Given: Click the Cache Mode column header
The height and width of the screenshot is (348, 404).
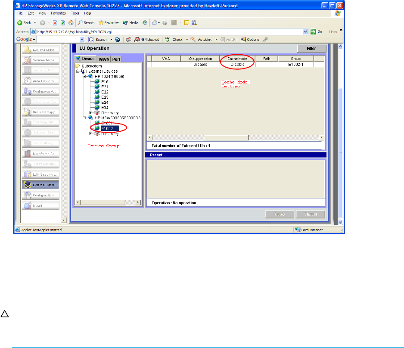Looking at the screenshot, I should [x=237, y=59].
